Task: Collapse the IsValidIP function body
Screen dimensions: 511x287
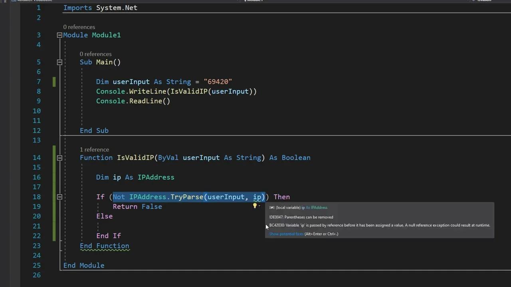Action: pos(59,157)
